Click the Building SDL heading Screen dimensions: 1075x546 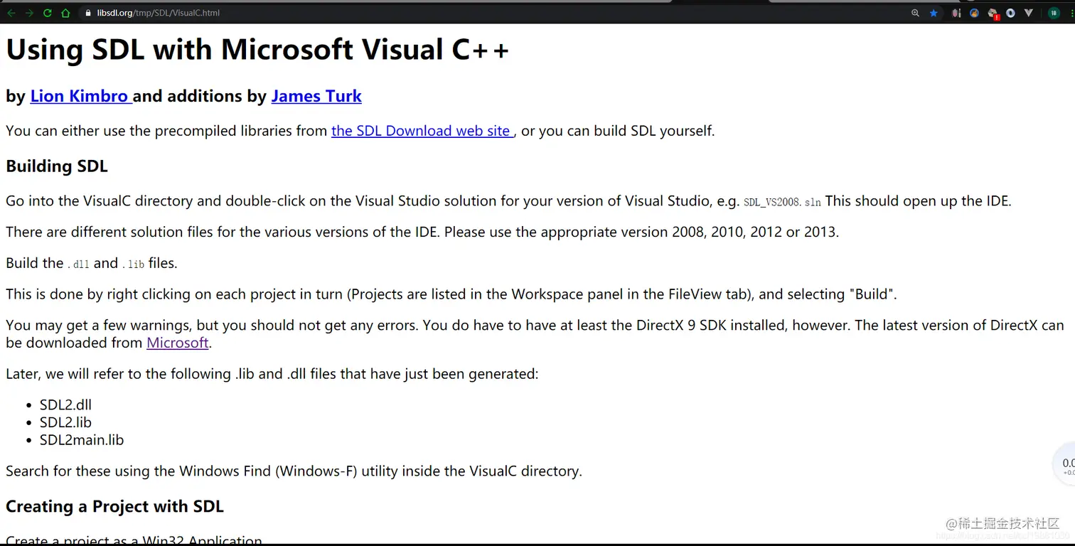[57, 166]
